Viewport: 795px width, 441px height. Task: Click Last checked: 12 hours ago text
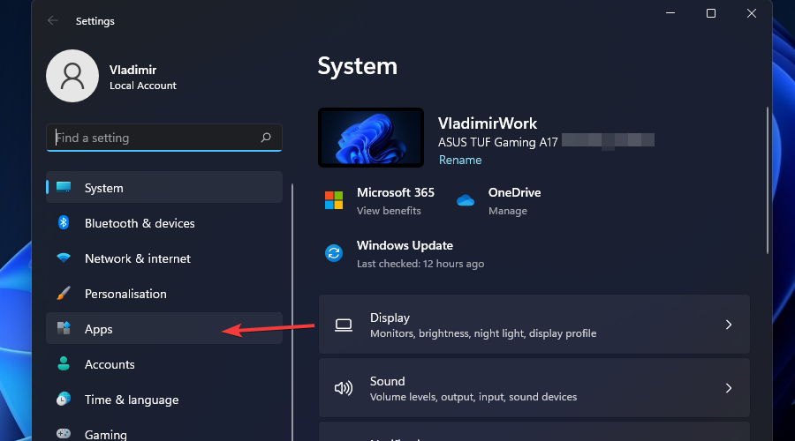(420, 264)
